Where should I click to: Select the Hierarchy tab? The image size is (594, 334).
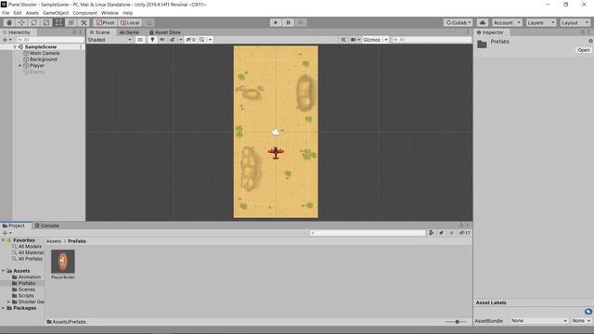17,32
